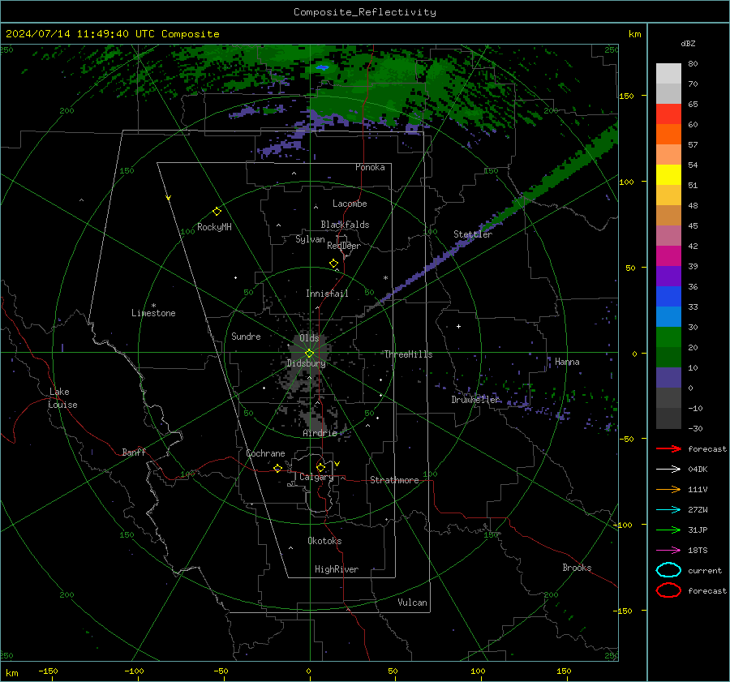
Task: Click the Olds map label
Action: [309, 337]
